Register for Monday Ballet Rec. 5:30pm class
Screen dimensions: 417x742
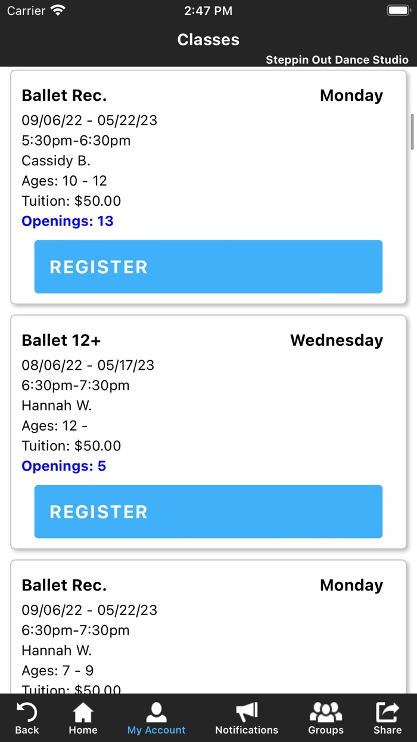pyautogui.click(x=208, y=267)
